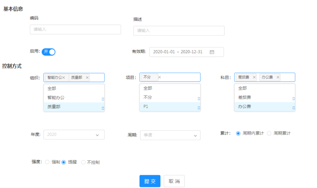Click the checkmark beside P1 option

pos(199,108)
